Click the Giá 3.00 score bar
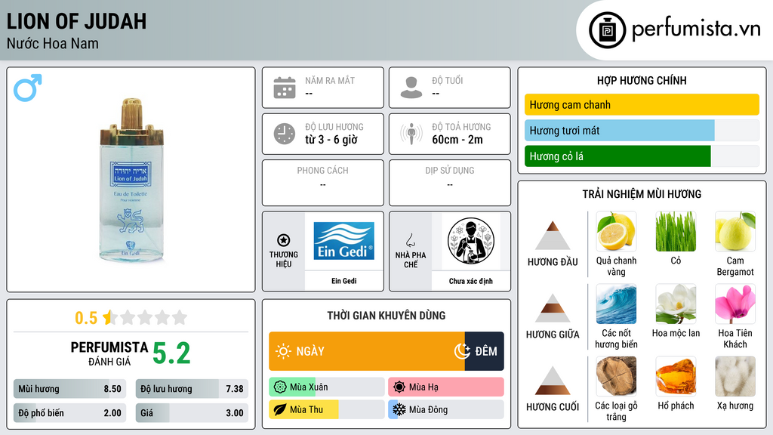This screenshot has width=773, height=435. point(192,413)
